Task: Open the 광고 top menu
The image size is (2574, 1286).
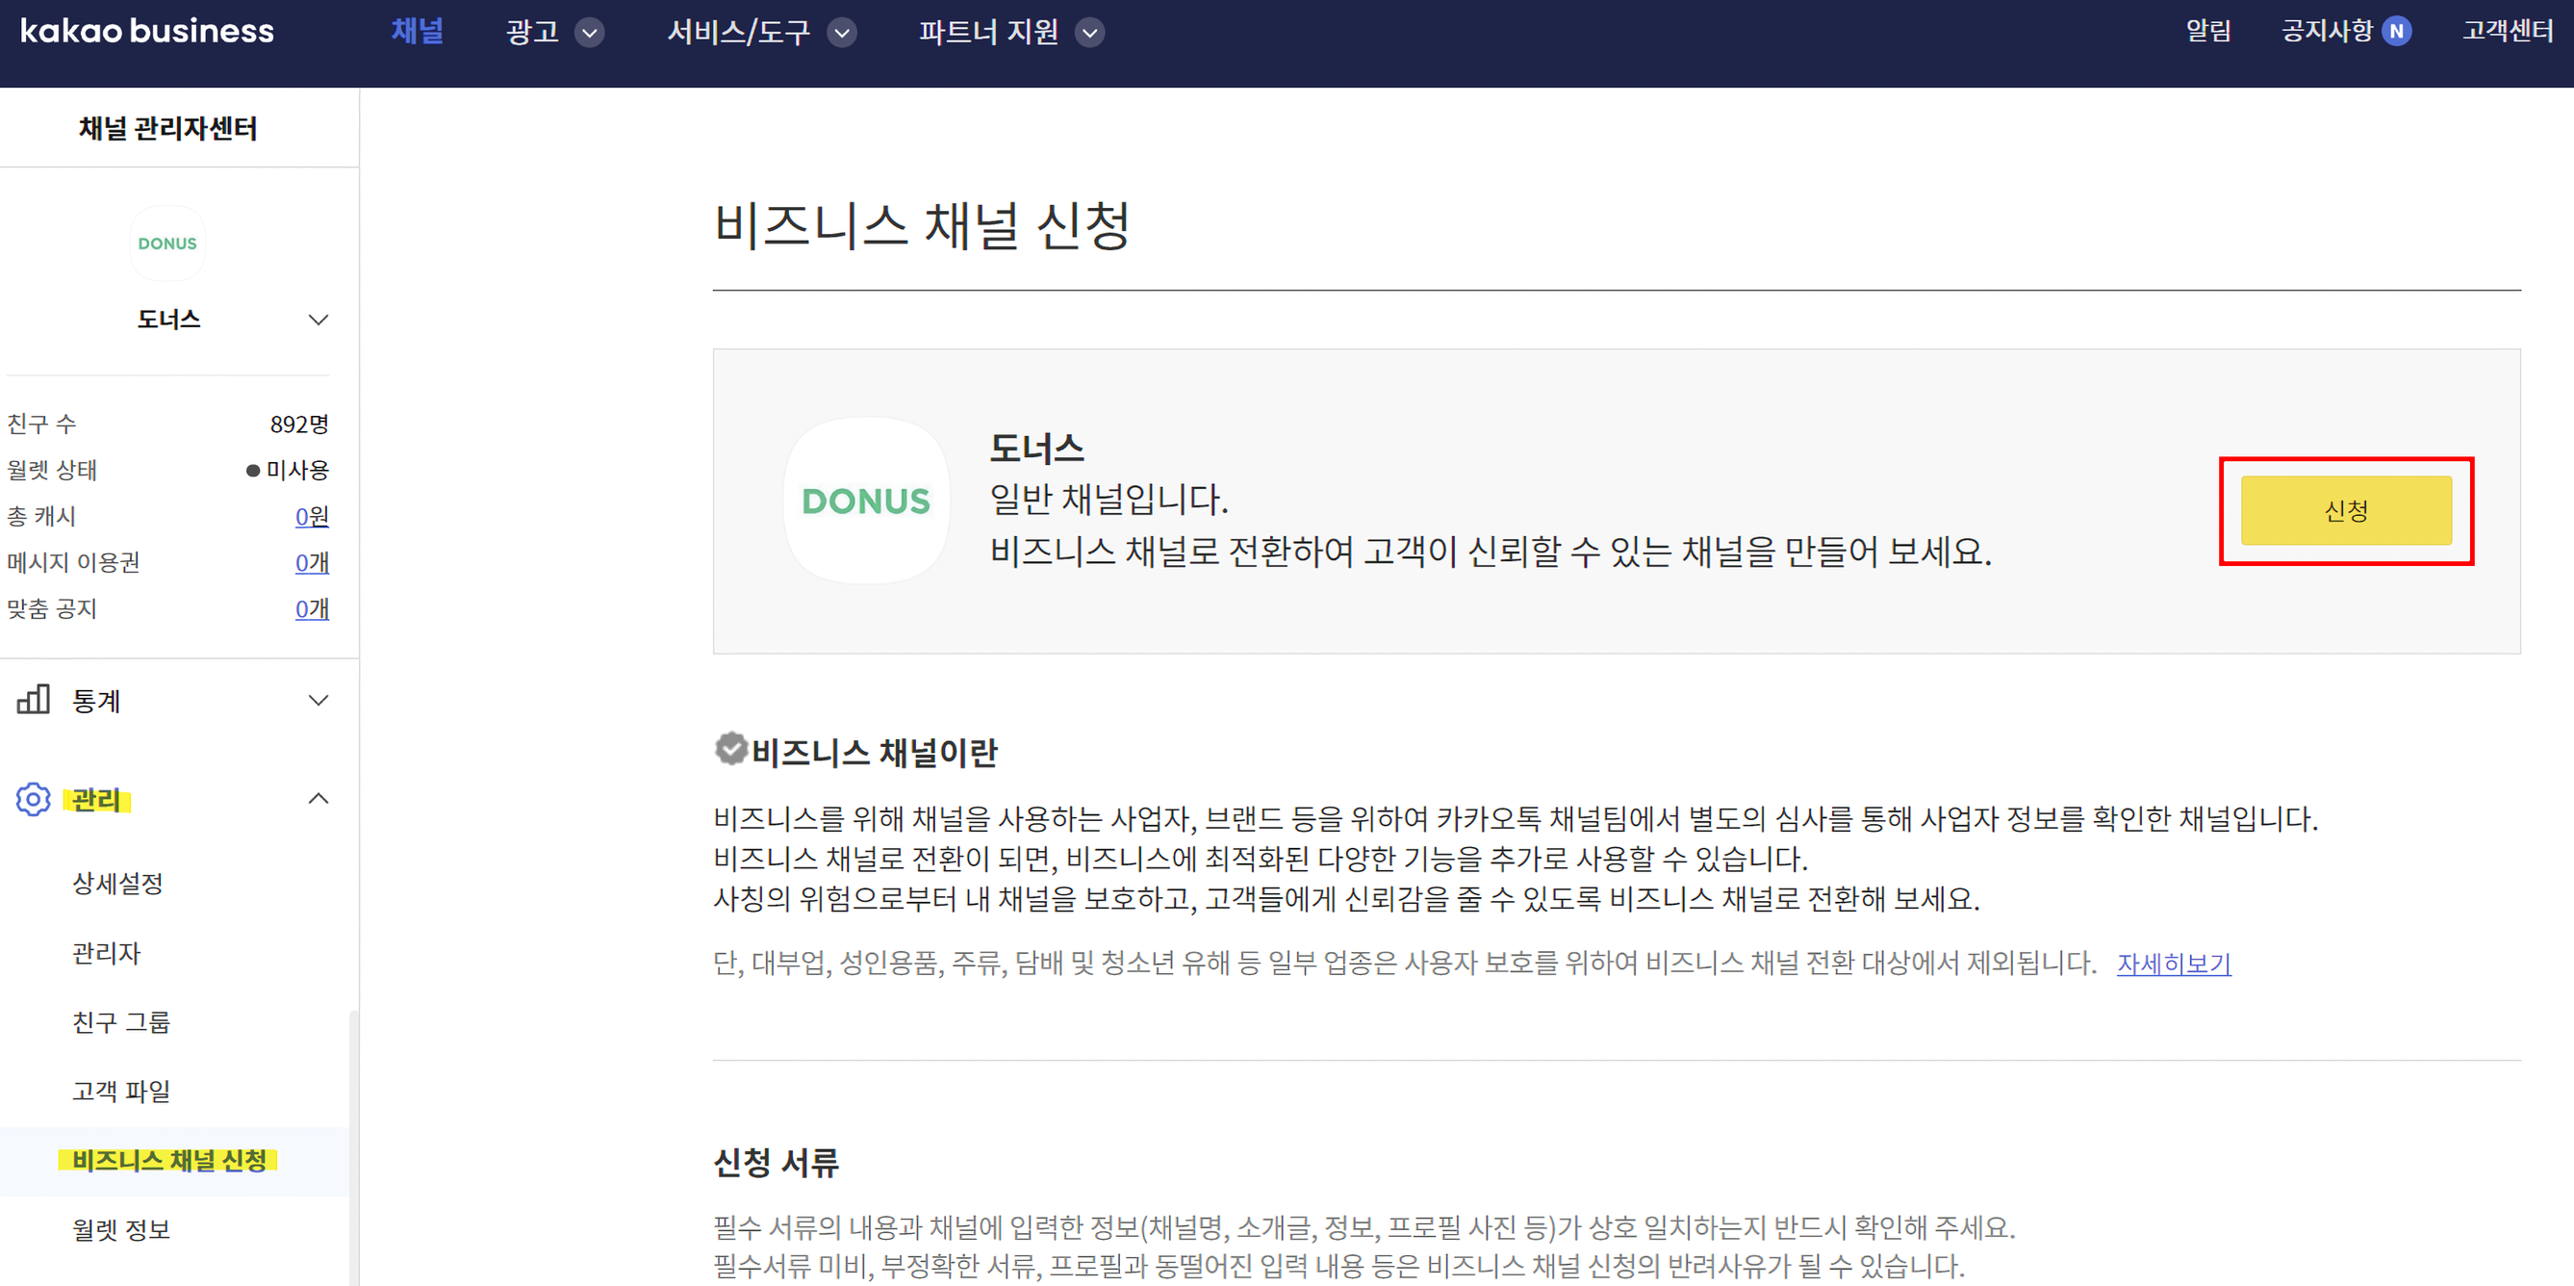Action: 531,32
